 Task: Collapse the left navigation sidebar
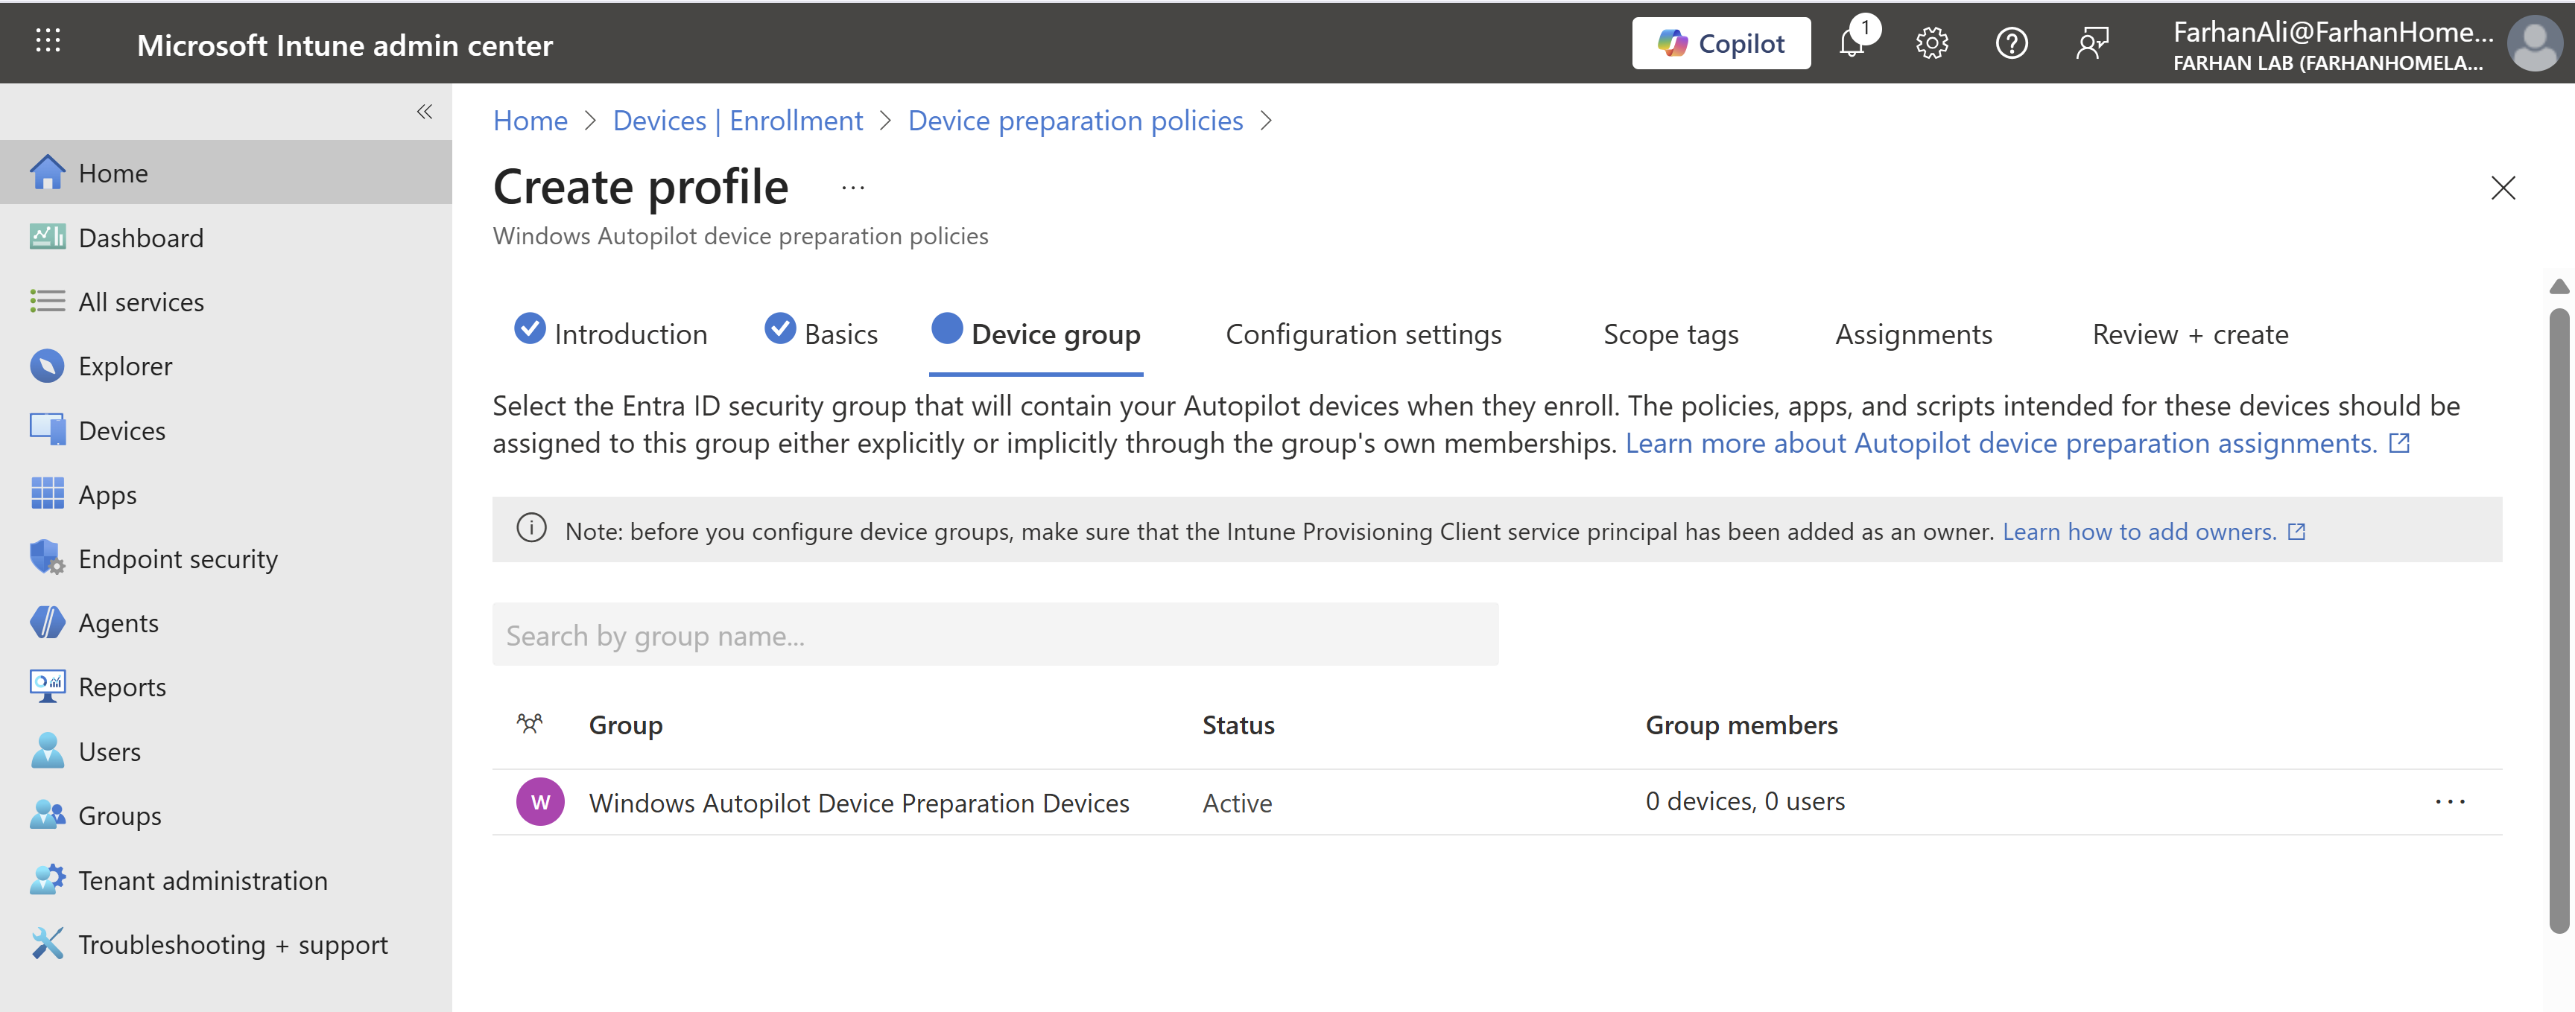[425, 111]
